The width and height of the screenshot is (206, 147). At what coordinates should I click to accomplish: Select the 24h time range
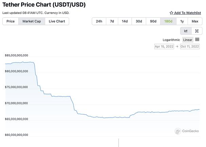99,21
